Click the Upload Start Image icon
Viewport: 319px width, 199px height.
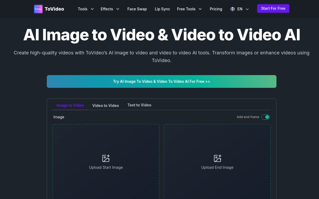(106, 158)
